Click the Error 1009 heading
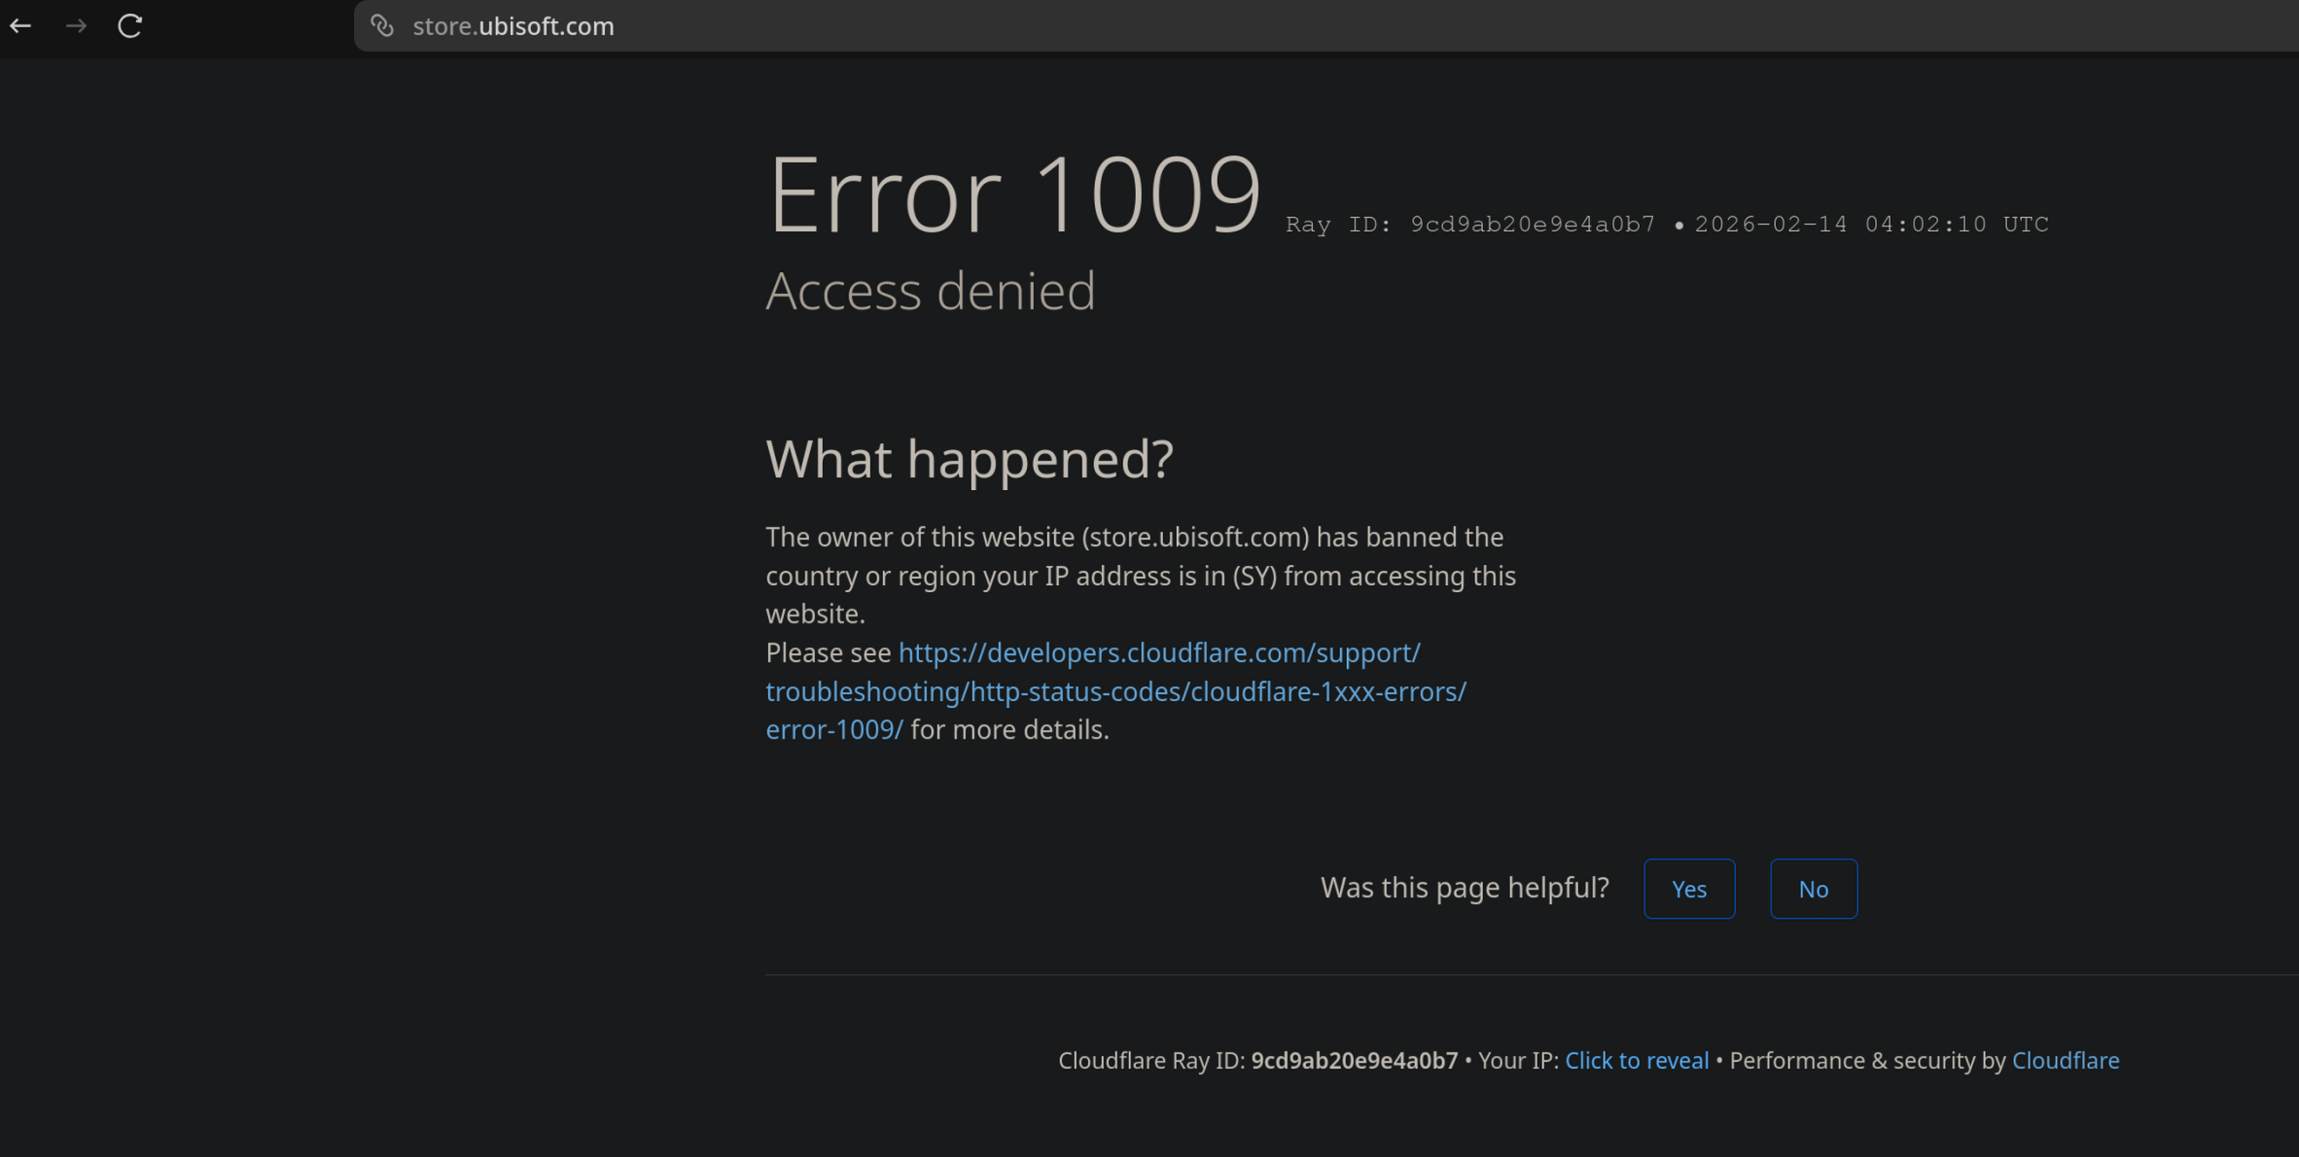The height and width of the screenshot is (1157, 2299). [x=1013, y=194]
